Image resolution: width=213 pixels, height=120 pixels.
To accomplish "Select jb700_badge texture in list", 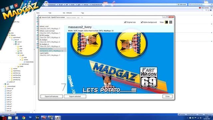I will tap(53, 36).
